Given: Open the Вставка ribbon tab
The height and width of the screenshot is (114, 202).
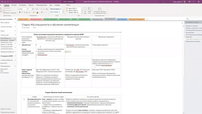Looking at the screenshot, I should coord(14,5).
